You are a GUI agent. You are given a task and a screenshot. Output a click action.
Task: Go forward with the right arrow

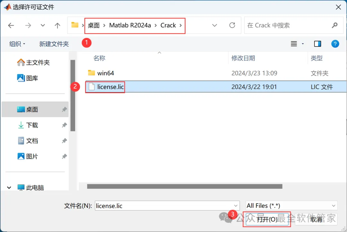[x=28, y=25]
